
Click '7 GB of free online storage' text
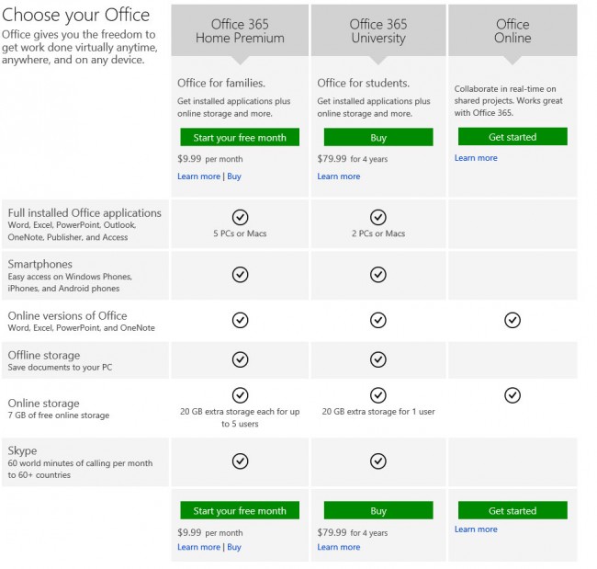59,415
